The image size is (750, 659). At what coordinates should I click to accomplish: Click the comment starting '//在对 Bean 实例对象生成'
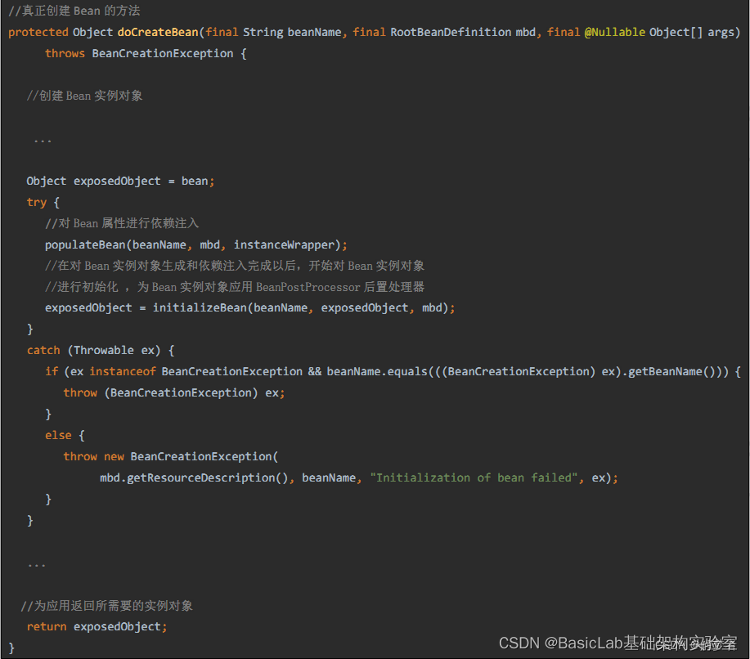pos(235,266)
